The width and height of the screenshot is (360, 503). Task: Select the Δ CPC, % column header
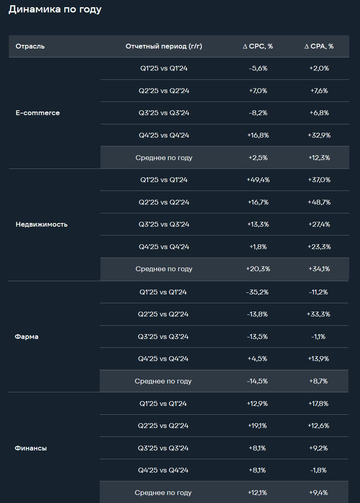tap(258, 46)
